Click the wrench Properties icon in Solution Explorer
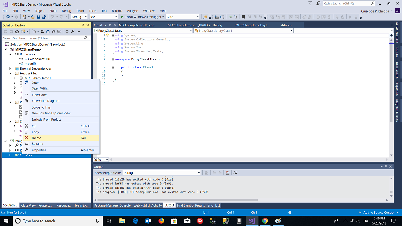402x226 pixels. pos(73,32)
